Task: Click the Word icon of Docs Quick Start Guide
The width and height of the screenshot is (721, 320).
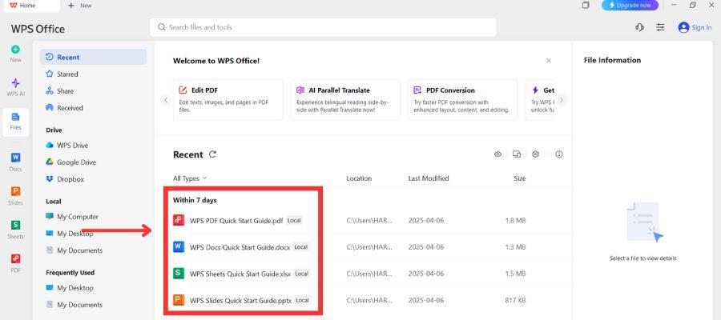Action: tap(179, 247)
